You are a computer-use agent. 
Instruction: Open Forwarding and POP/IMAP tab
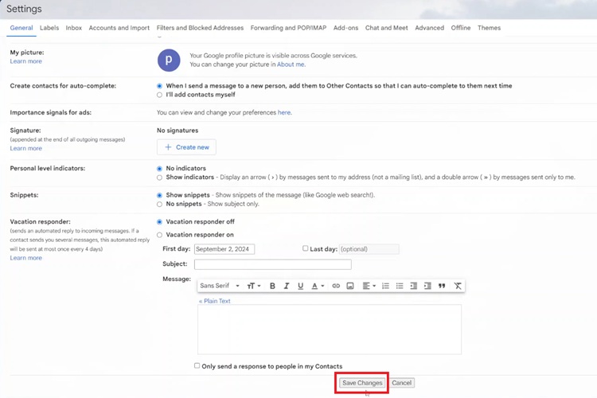click(x=288, y=28)
